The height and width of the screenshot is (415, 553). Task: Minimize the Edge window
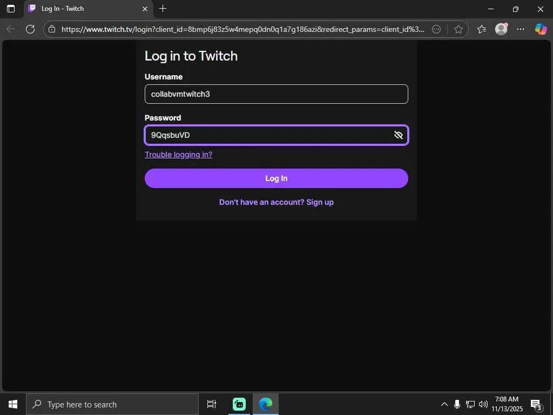pos(490,9)
